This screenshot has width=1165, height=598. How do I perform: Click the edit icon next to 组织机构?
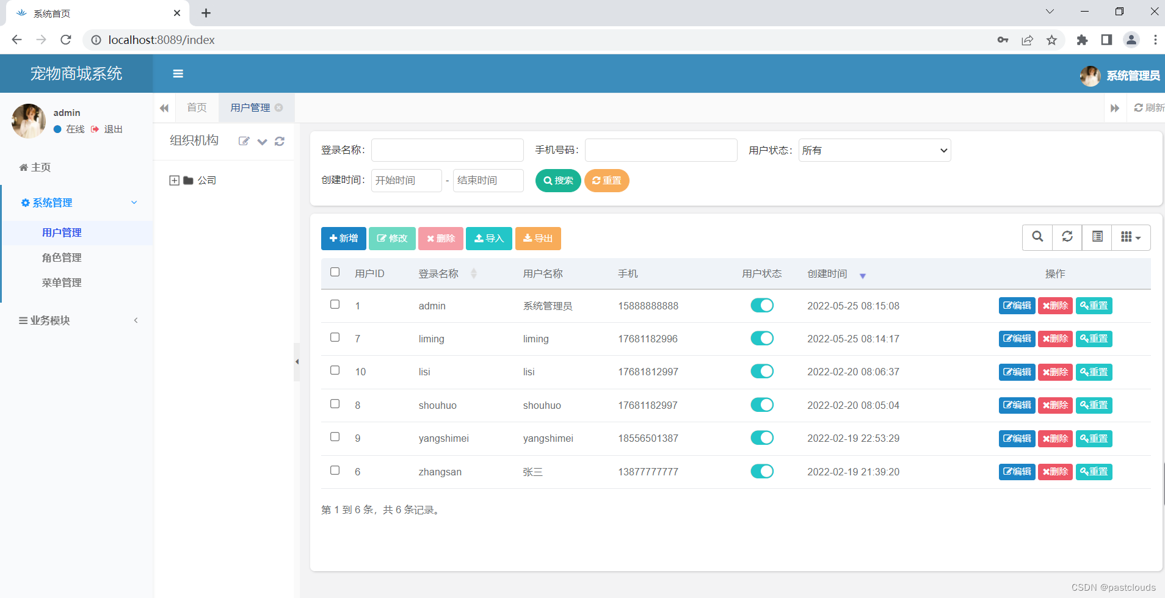[x=244, y=141]
